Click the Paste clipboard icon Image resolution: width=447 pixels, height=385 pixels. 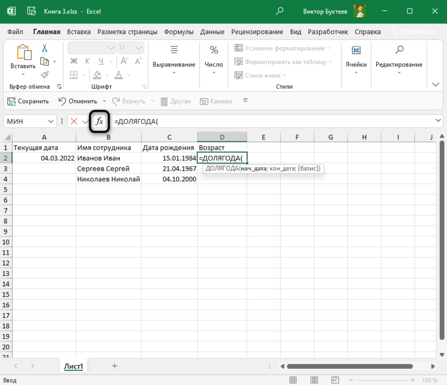24,53
